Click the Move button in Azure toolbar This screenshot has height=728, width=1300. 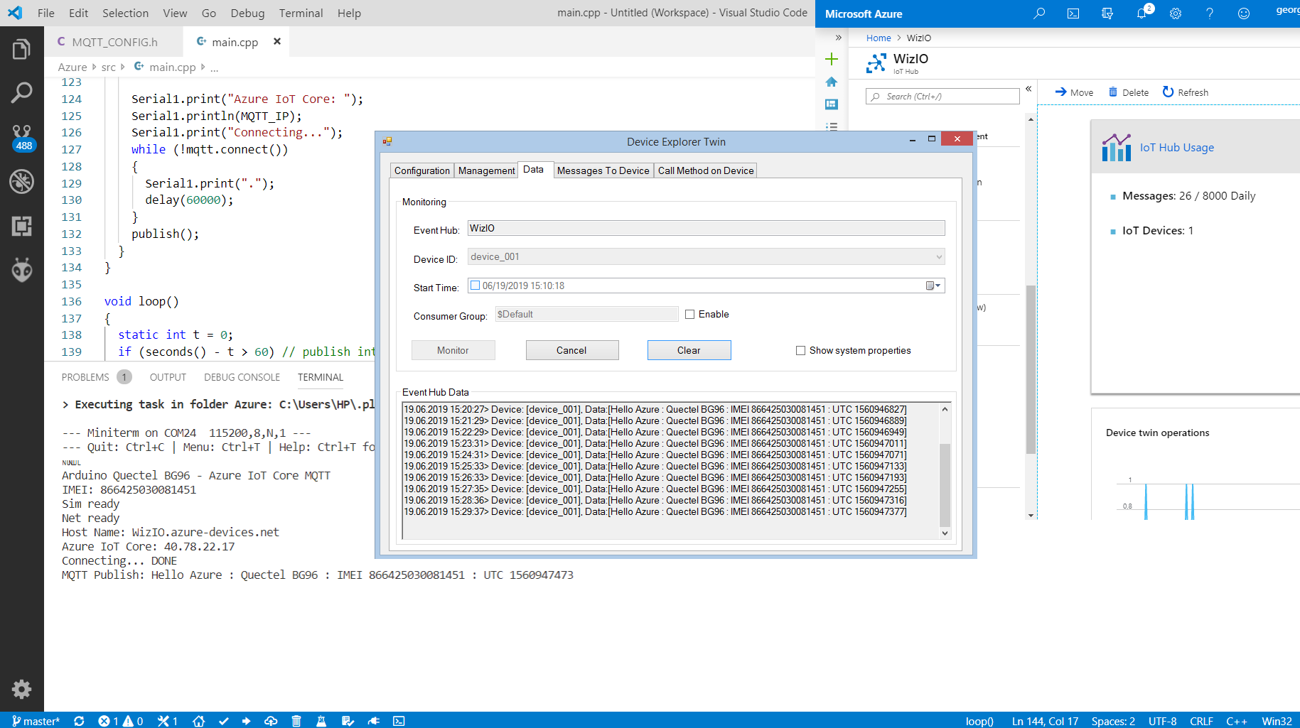(x=1074, y=92)
